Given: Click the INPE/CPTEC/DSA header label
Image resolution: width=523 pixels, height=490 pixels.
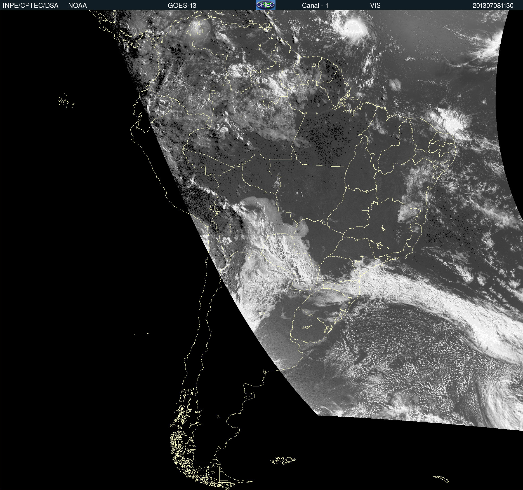Looking at the screenshot, I should point(30,6).
